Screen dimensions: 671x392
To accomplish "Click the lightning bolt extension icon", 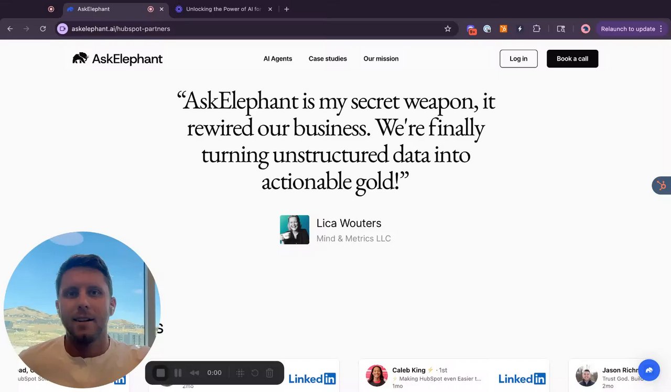I will point(520,29).
